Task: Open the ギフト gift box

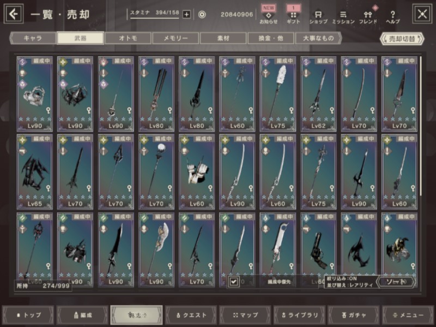Action: pyautogui.click(x=293, y=15)
